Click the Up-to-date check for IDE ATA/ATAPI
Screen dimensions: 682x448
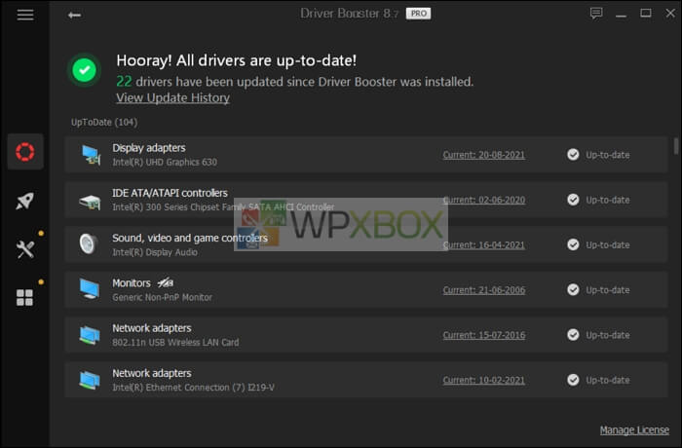tap(573, 200)
